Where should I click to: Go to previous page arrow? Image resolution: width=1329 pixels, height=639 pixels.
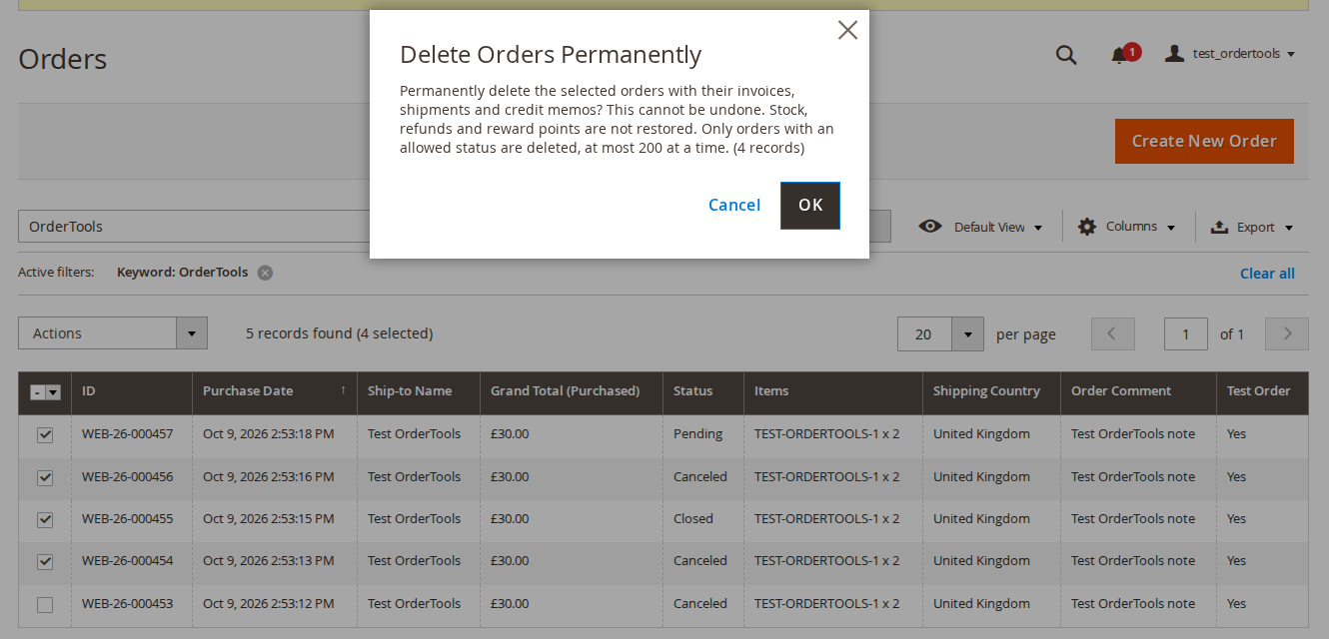point(1113,333)
